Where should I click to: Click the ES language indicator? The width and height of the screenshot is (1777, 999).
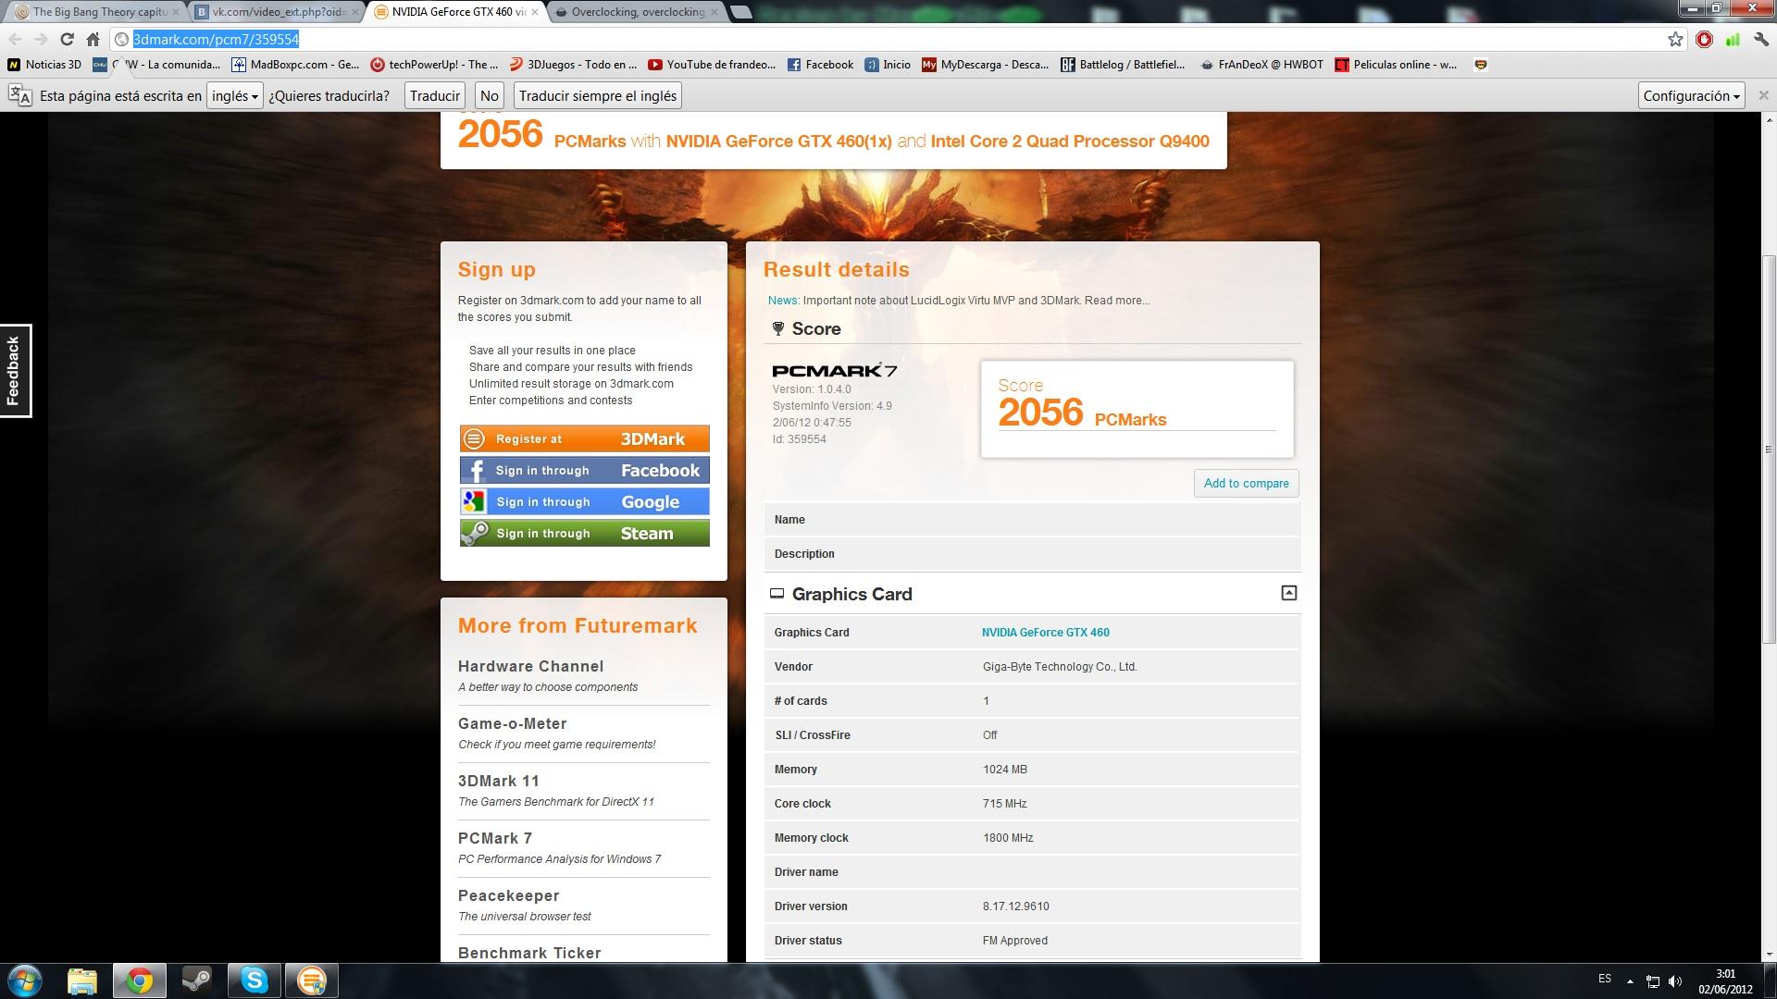[1605, 979]
